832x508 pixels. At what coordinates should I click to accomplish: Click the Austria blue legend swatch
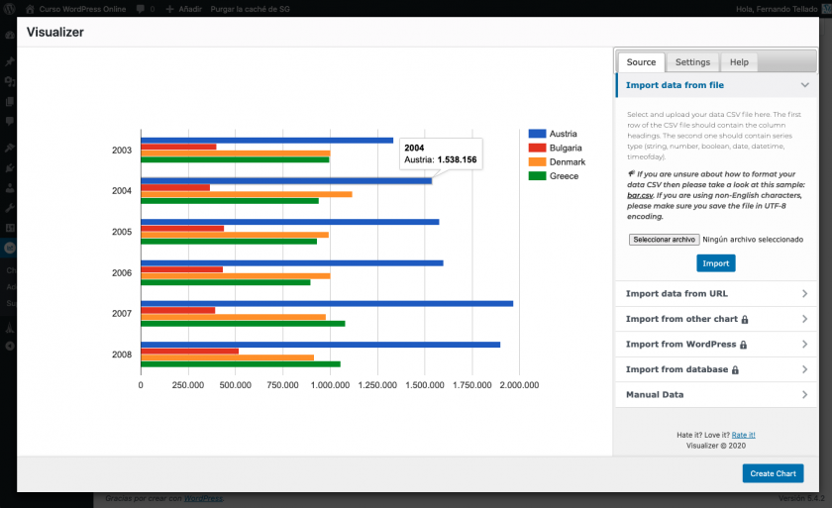(537, 134)
